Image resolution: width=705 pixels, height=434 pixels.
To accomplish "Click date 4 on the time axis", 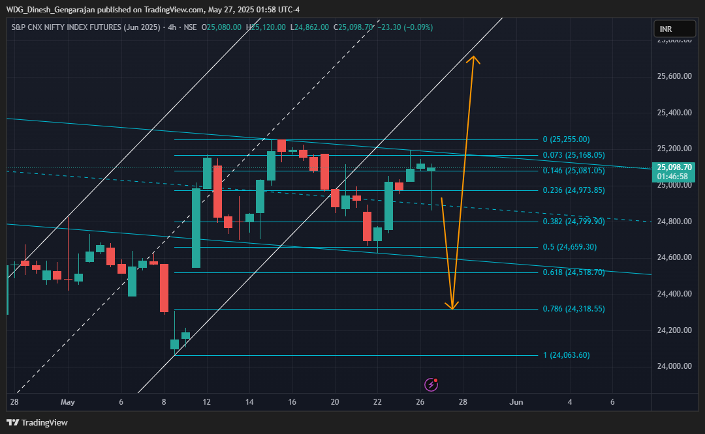I will (x=570, y=402).
